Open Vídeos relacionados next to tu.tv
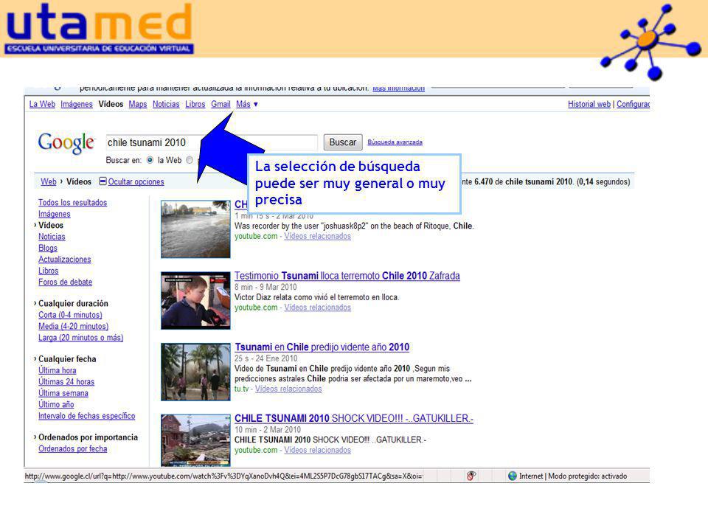The image size is (708, 531). [x=288, y=389]
